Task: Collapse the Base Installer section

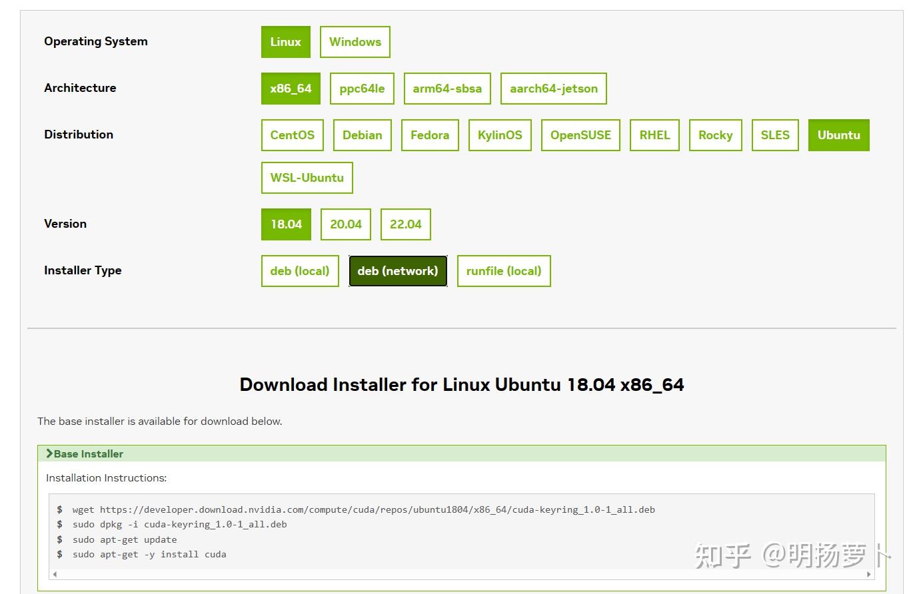Action: pyautogui.click(x=85, y=453)
